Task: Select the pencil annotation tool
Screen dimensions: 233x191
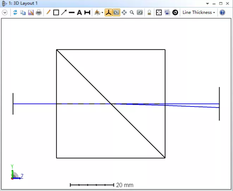Action: 48,13
